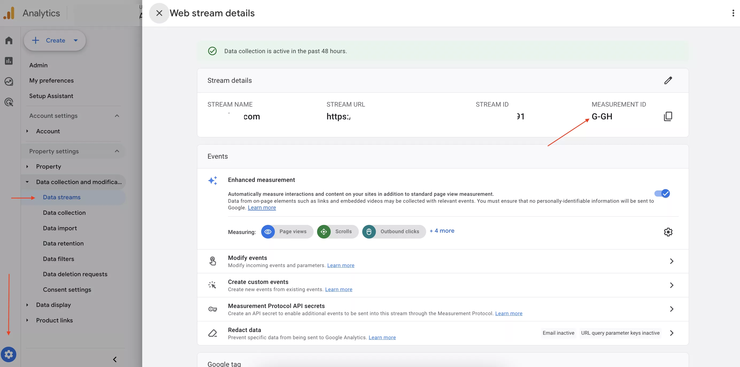
Task: Click the + 4 more link
Action: point(442,231)
